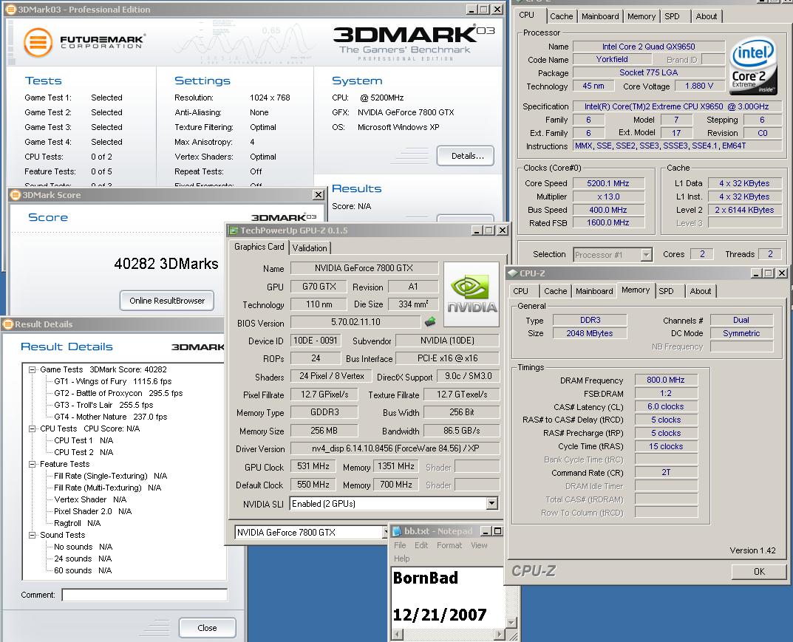Image resolution: width=793 pixels, height=642 pixels.
Task: Select GT3 - Troll's Lair result row
Action: 103,405
